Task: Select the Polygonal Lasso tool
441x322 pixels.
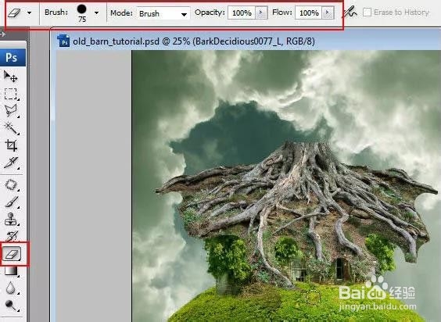Action: coord(11,111)
